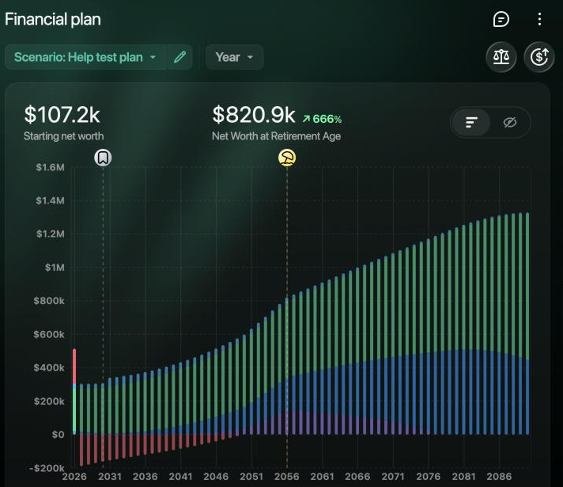Open the comments chat bubble icon
563x487 pixels.
click(x=501, y=19)
